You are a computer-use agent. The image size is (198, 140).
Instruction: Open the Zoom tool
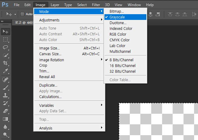pyautogui.click(x=5, y=135)
